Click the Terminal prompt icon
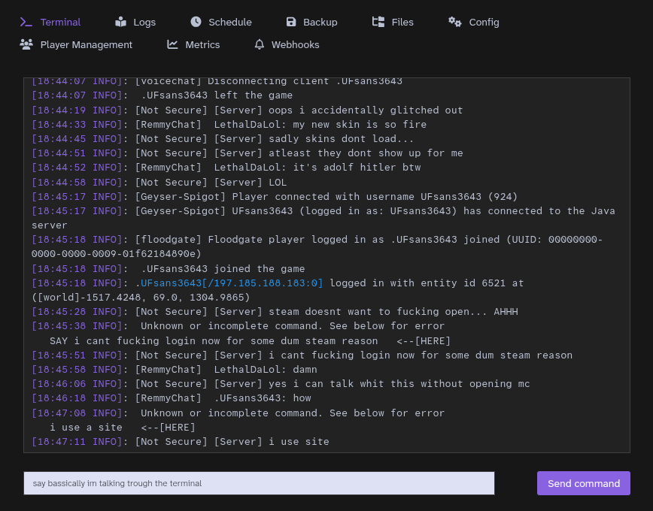653x511 pixels. (26, 23)
